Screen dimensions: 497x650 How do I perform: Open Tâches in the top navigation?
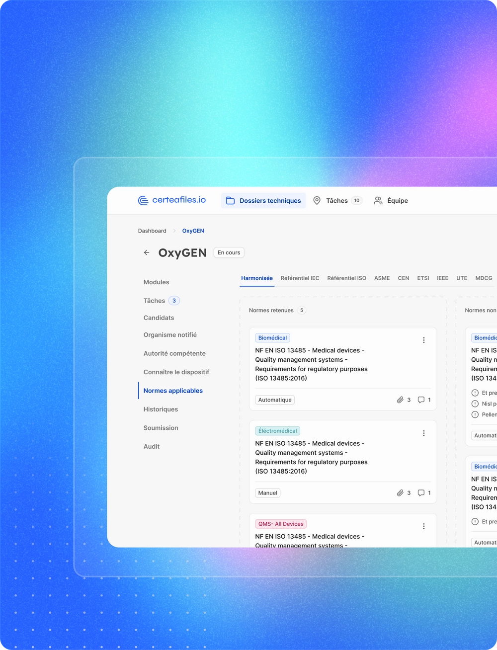point(337,201)
